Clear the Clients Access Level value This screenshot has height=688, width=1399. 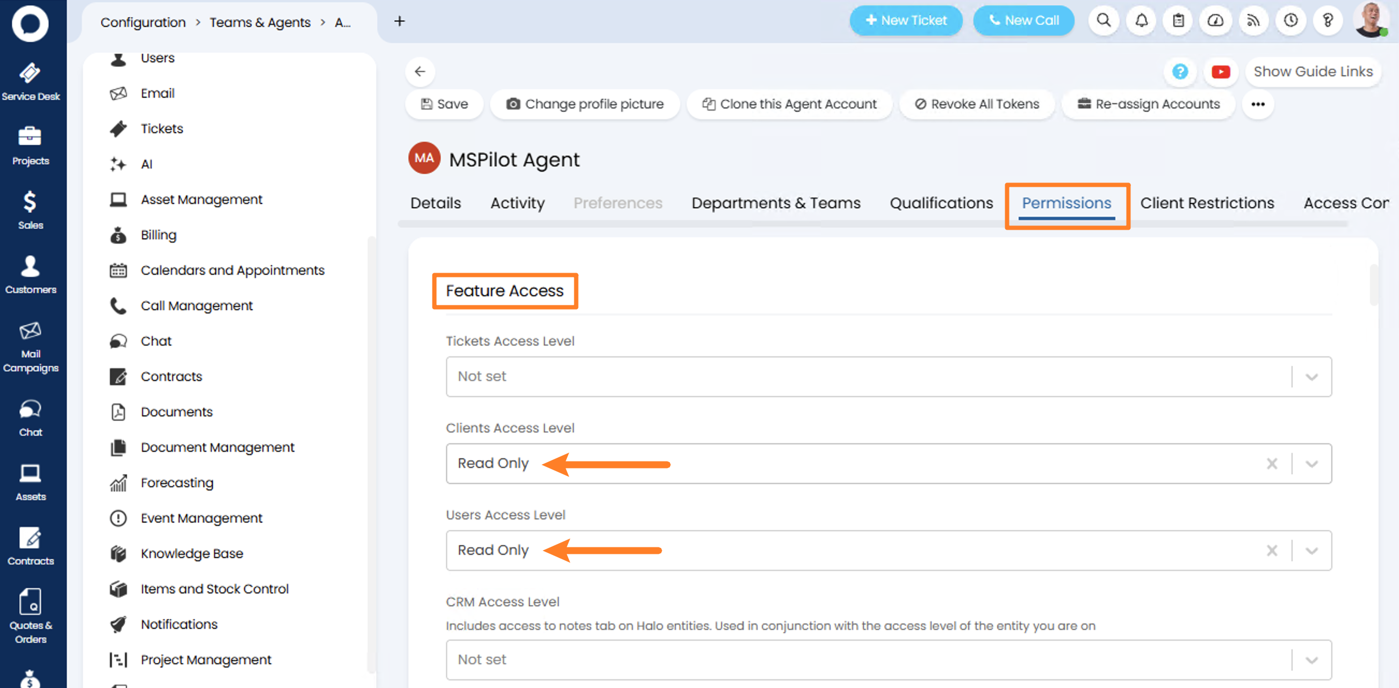pos(1271,464)
